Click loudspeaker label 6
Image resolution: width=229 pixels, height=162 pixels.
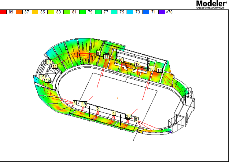(136, 120)
